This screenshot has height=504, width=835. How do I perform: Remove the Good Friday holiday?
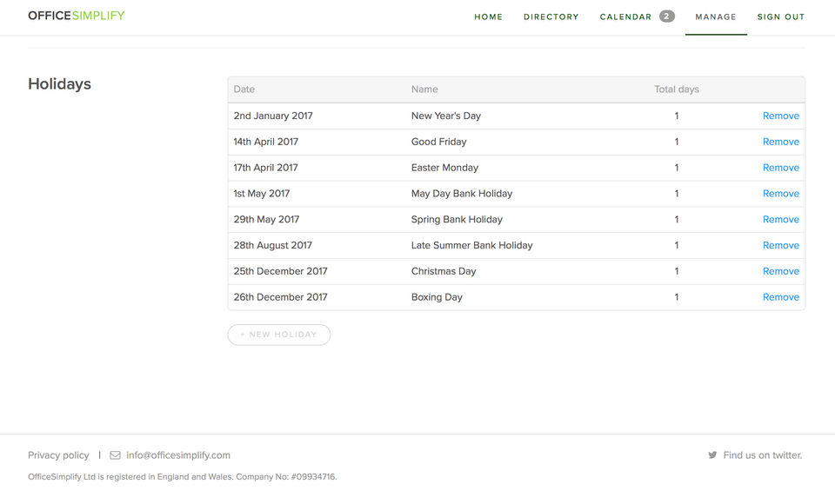coord(780,142)
